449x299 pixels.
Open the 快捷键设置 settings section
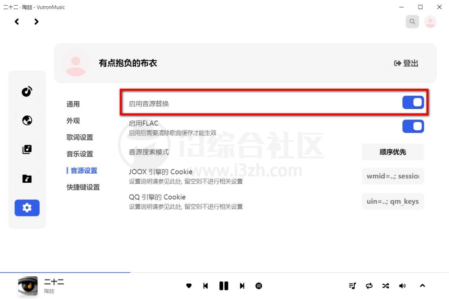83,187
